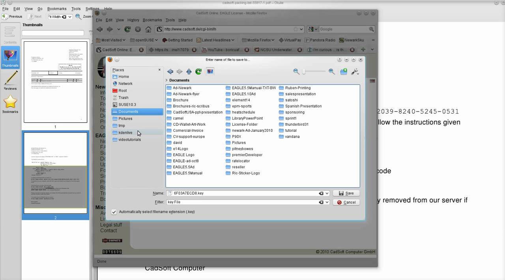Create a new folder in dialog
This screenshot has height=280, width=505.
tap(344, 72)
